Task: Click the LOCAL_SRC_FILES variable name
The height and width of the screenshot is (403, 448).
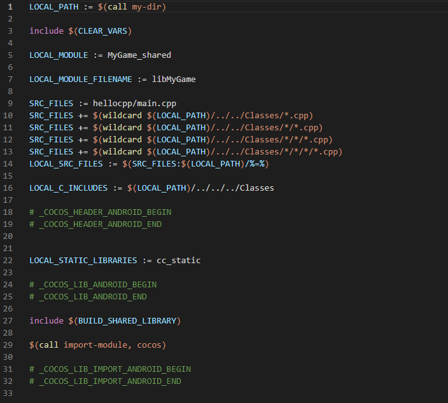Action: pos(64,163)
